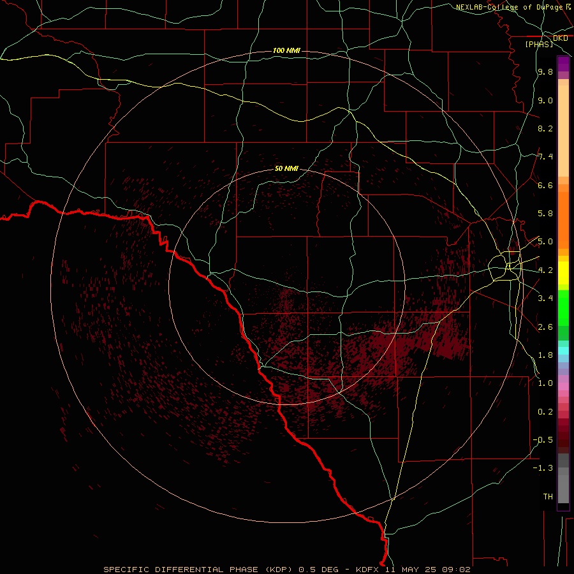The image size is (574, 574).
Task: Click the 8.2 value on the color scale
Action: (x=545, y=128)
